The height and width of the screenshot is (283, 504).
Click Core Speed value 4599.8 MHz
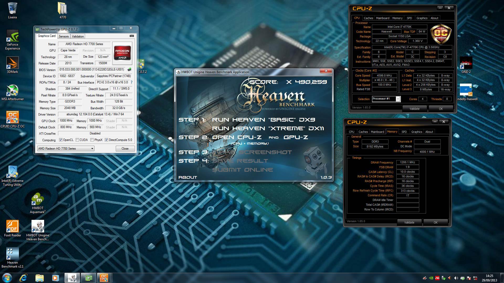tap(384, 75)
